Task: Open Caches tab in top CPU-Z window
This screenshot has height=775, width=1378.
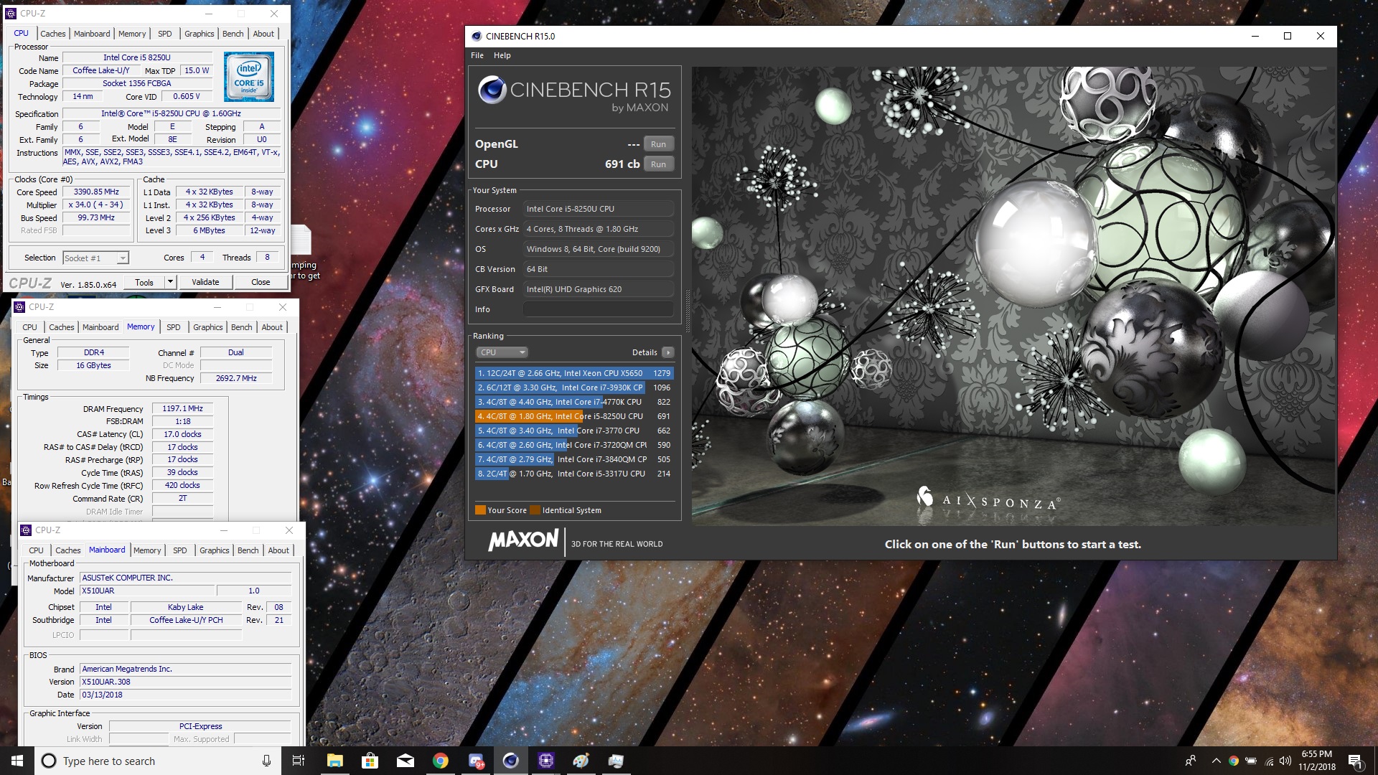Action: [52, 34]
